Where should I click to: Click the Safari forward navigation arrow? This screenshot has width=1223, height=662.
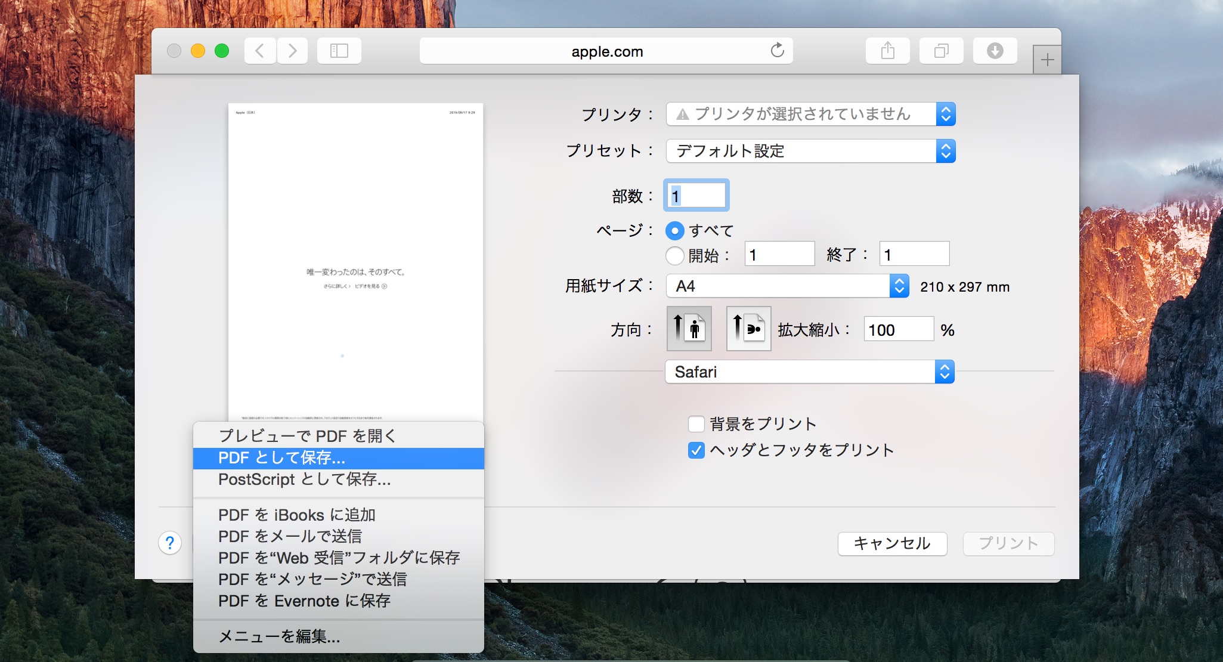point(292,51)
